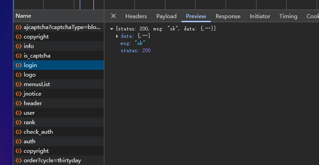319x165 pixels.
Task: Select the info request
Action: tap(59, 46)
